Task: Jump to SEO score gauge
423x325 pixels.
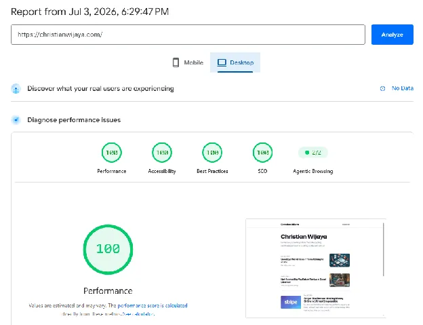Action: click(x=262, y=153)
